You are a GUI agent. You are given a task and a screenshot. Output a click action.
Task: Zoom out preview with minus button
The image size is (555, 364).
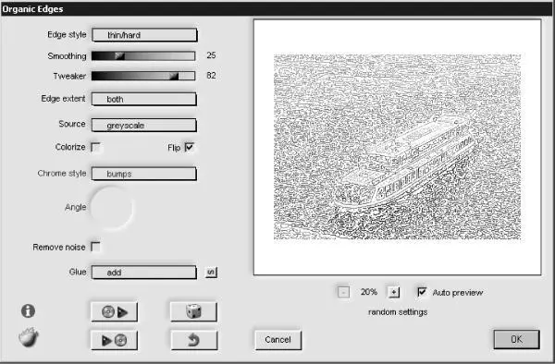(x=343, y=292)
